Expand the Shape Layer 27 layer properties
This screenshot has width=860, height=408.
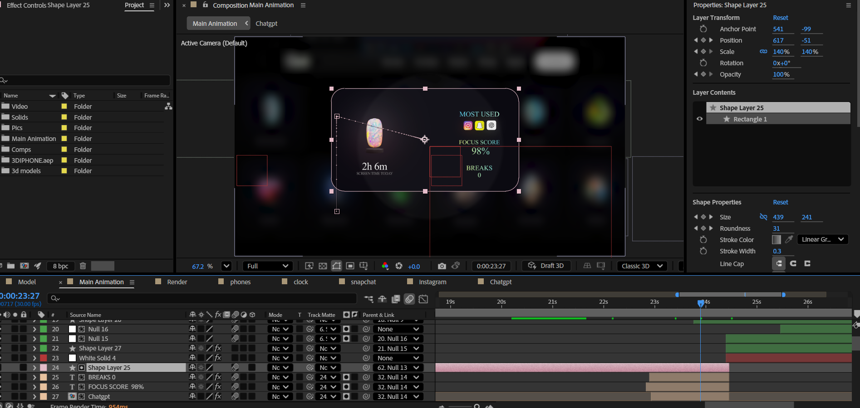coord(34,349)
